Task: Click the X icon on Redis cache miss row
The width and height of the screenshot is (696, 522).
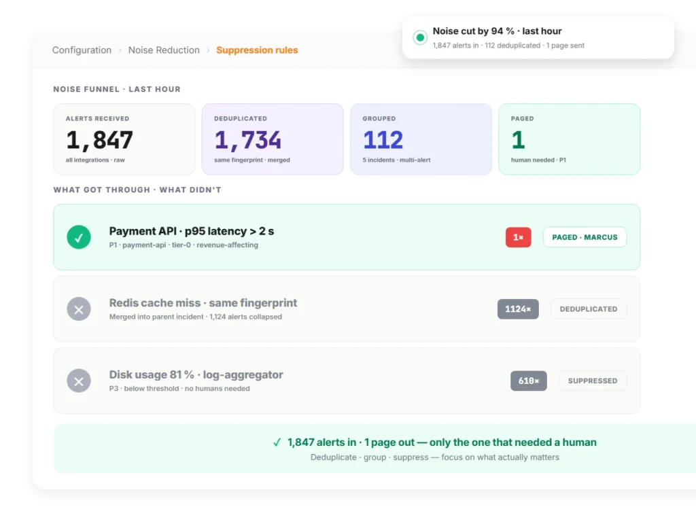Action: click(x=79, y=309)
